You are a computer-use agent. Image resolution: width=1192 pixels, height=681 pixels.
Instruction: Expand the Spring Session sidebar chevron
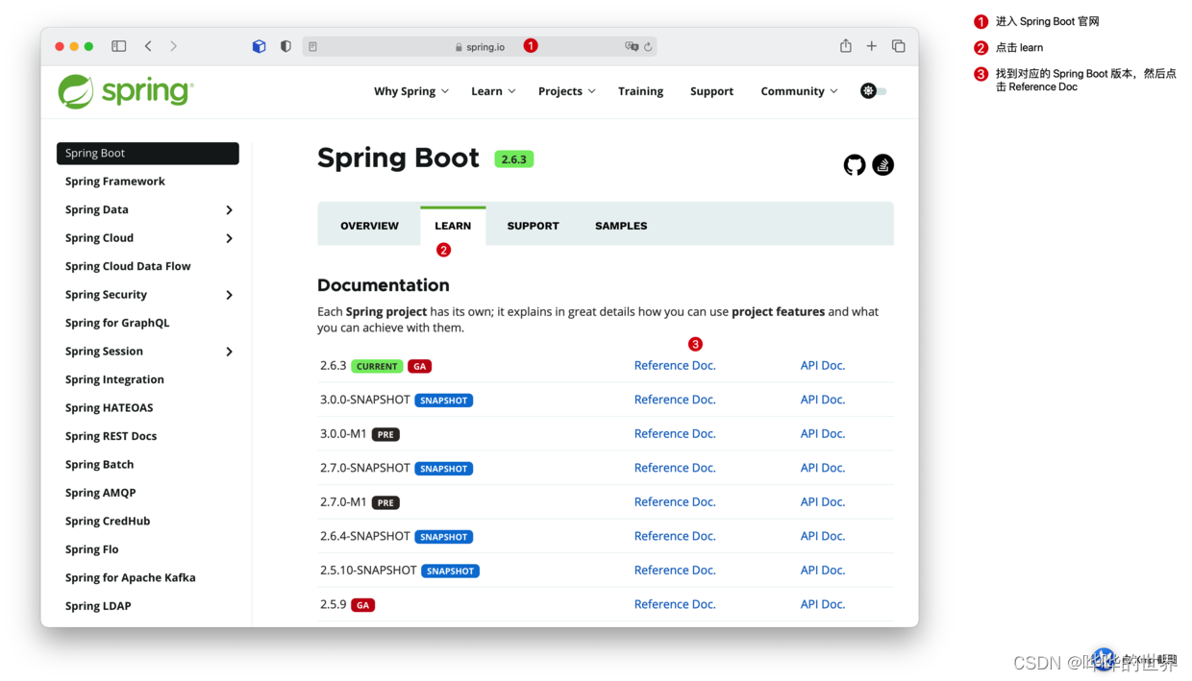229,352
